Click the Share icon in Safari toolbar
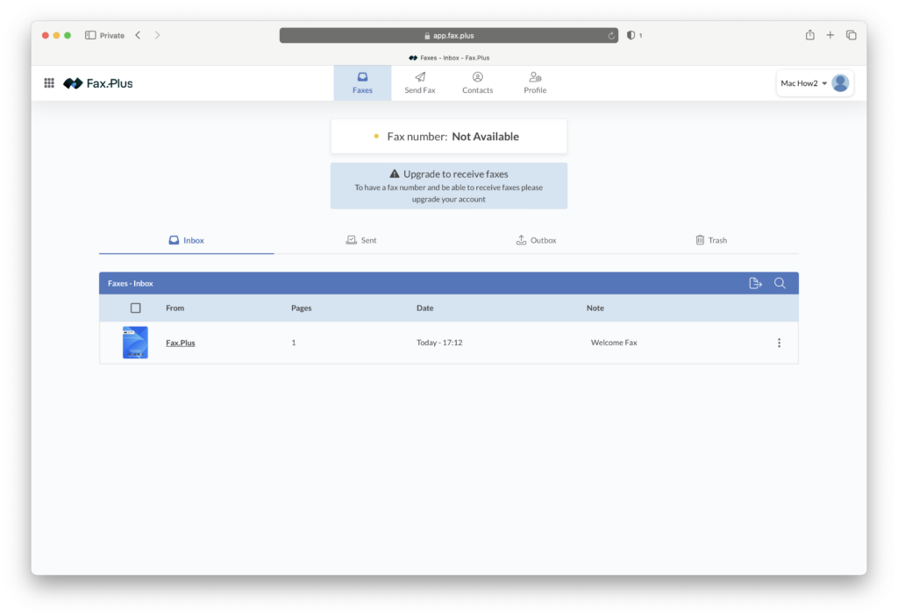The height and width of the screenshot is (616, 898). [x=809, y=35]
